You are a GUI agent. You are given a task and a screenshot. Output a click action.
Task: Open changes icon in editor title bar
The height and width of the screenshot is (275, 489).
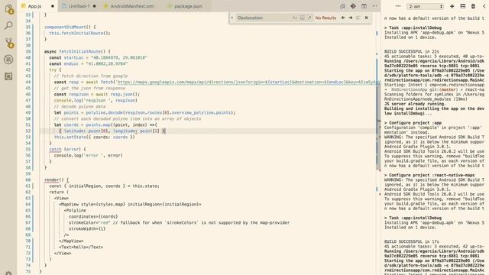coord(342,6)
